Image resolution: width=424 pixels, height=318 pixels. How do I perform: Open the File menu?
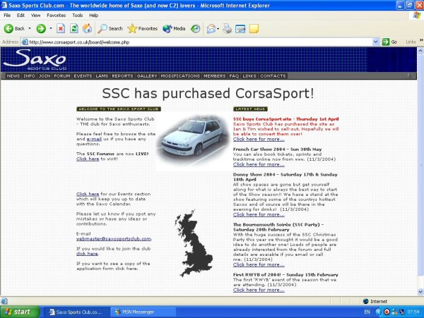pos(7,15)
